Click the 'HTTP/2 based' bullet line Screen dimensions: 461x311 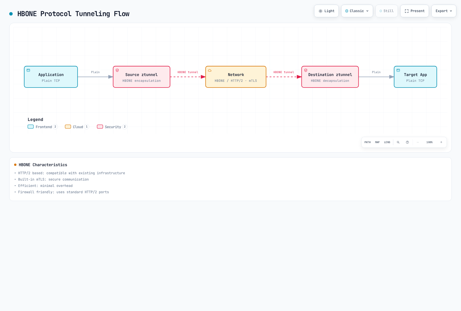[71, 173]
